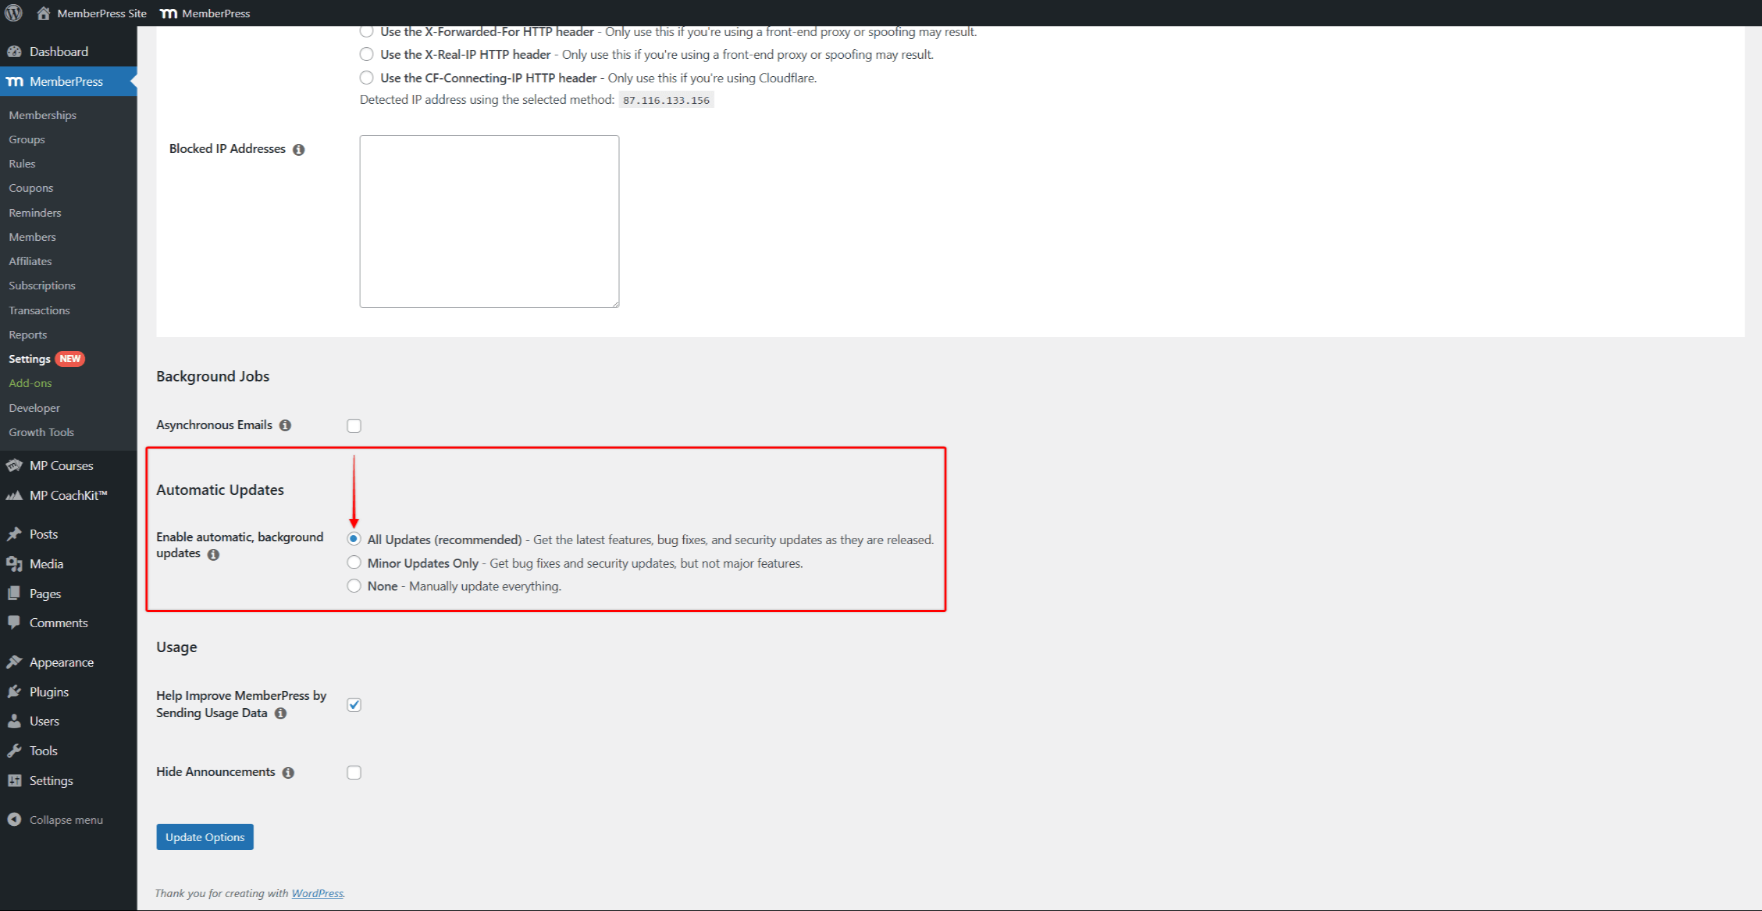Image resolution: width=1762 pixels, height=911 pixels.
Task: Uncheck Sending Usage Data checkbox
Action: (x=354, y=705)
